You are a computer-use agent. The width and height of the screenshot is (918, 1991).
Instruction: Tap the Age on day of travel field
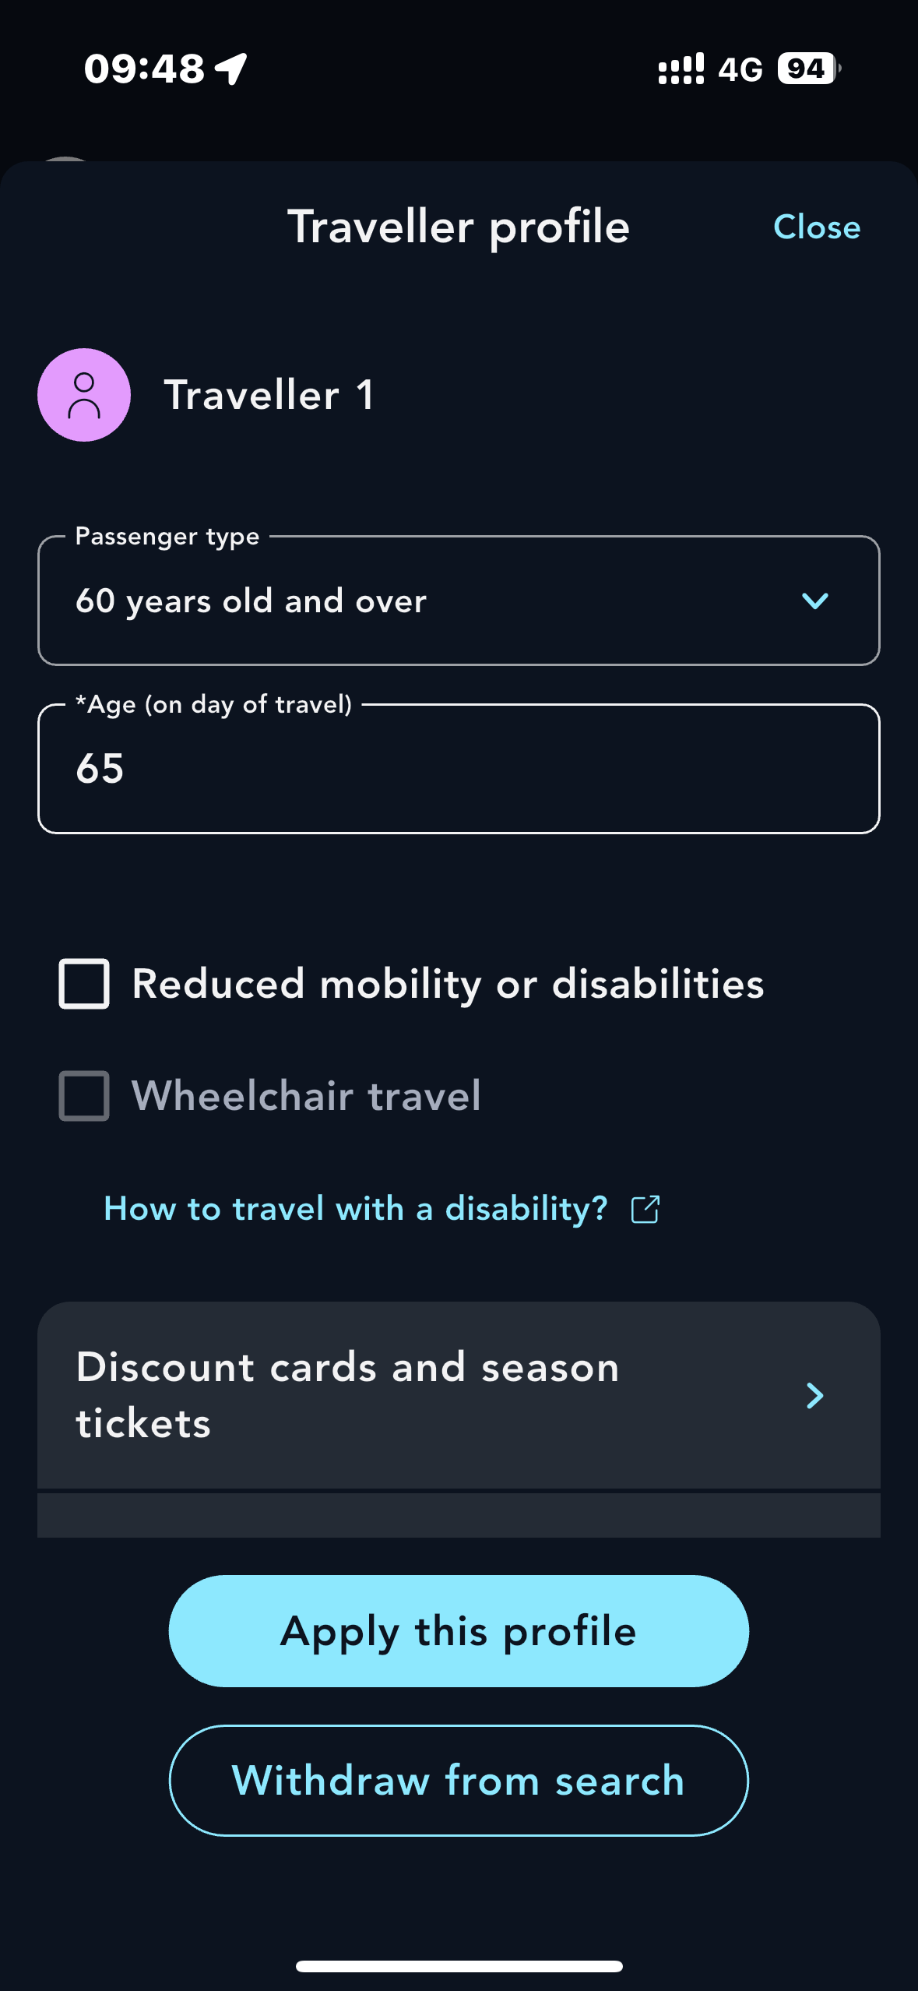459,769
